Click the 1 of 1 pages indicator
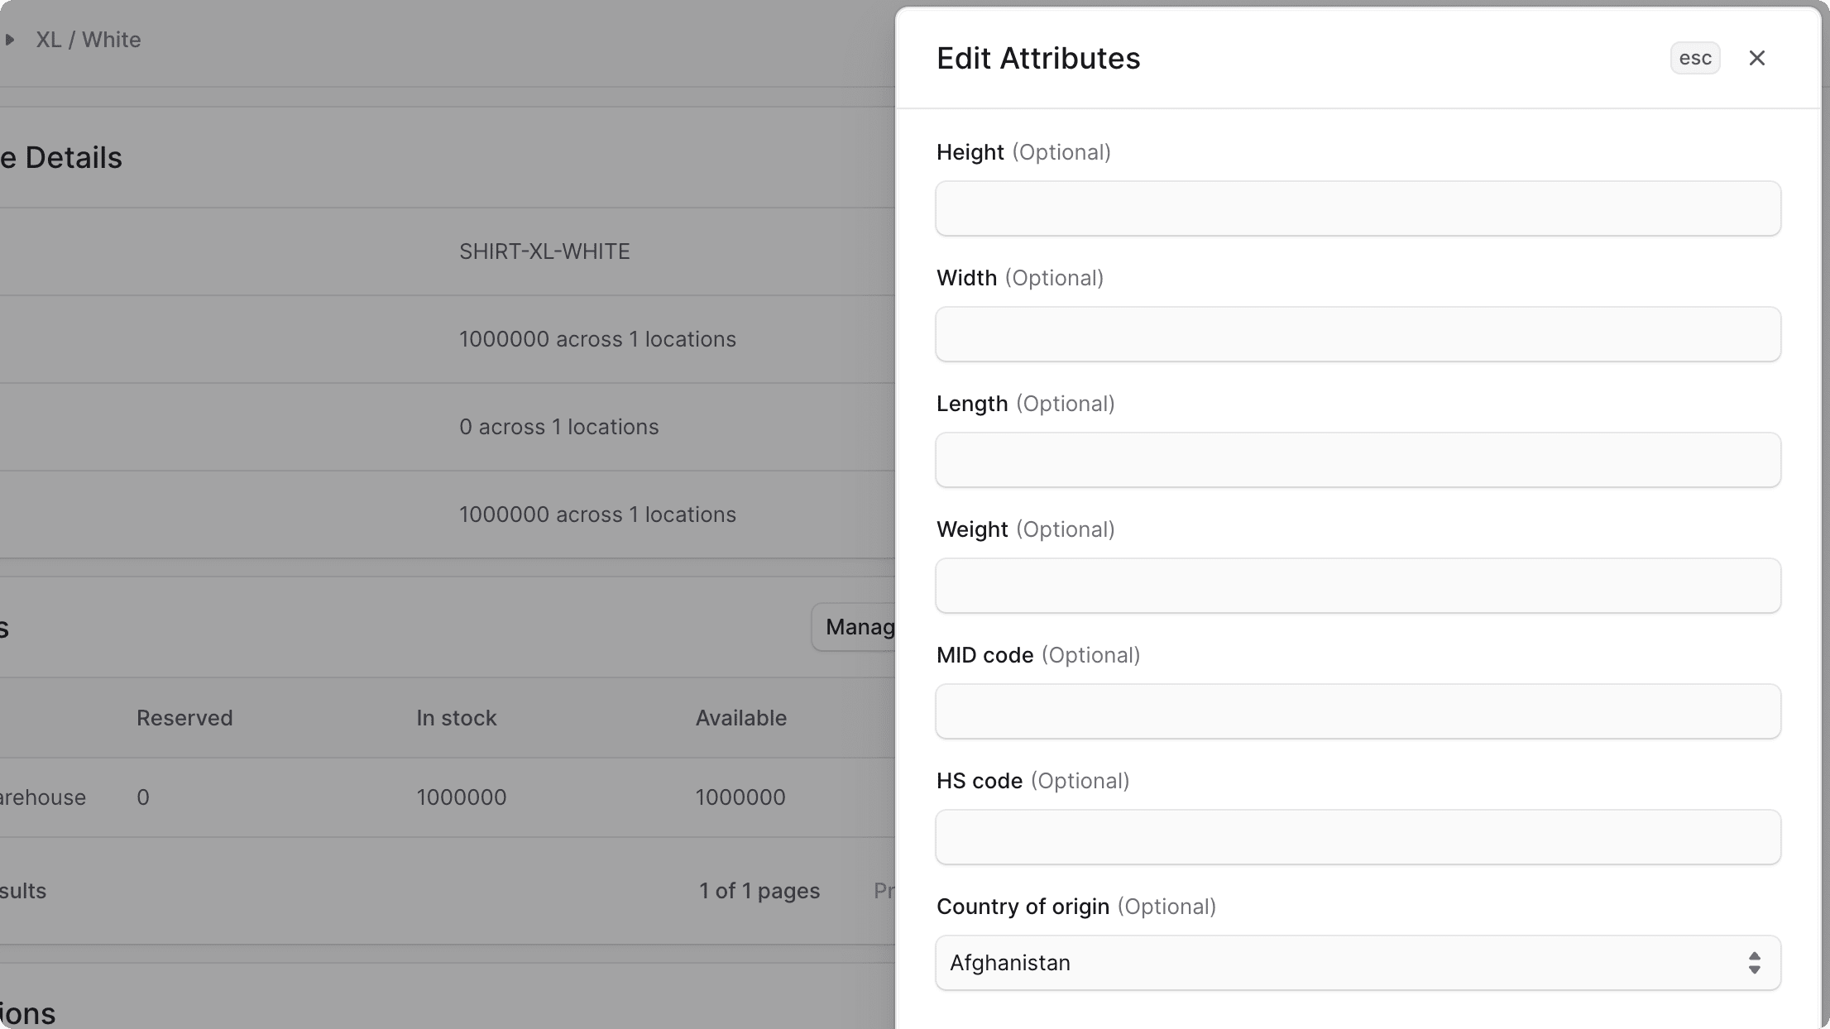This screenshot has height=1029, width=1830. tap(759, 891)
